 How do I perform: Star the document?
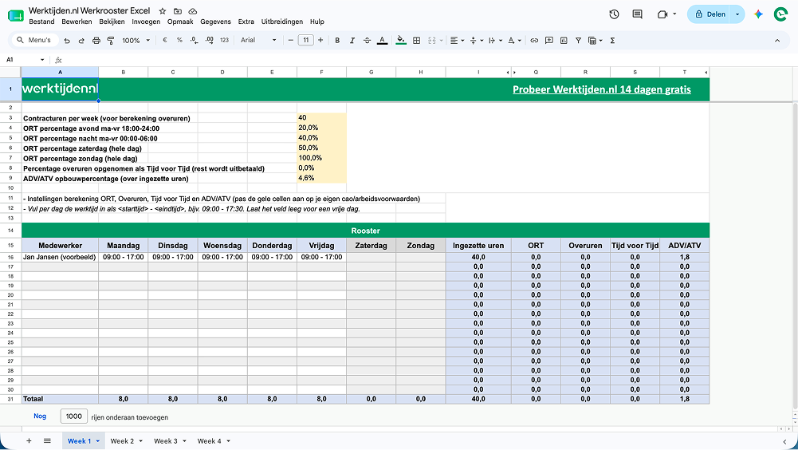click(x=163, y=10)
